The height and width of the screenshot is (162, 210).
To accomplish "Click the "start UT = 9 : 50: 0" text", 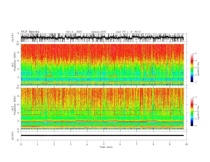I will click(x=128, y=32).
